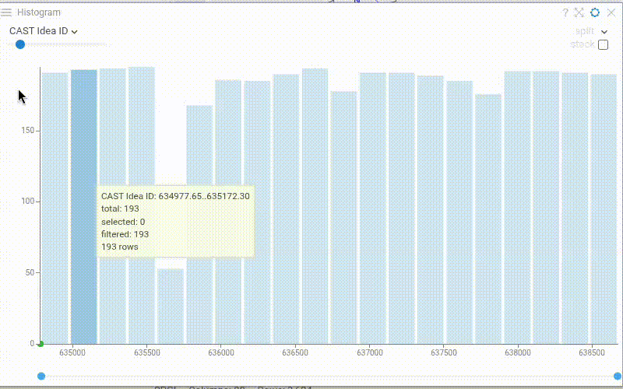The width and height of the screenshot is (623, 389).
Task: Click the right range slider handle
Action: 618,376
